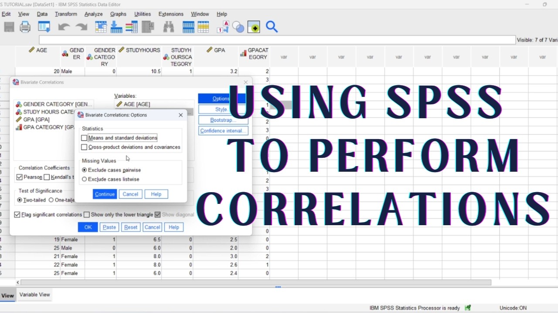
Task: Click the Undo arrow icon
Action: (x=64, y=27)
